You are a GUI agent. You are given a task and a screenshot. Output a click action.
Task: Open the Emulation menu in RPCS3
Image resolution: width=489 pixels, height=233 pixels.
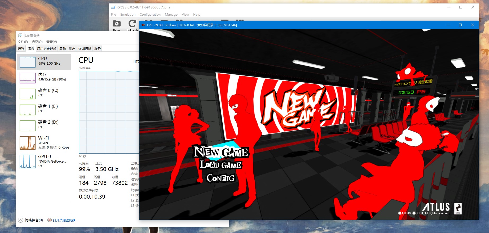pos(128,14)
